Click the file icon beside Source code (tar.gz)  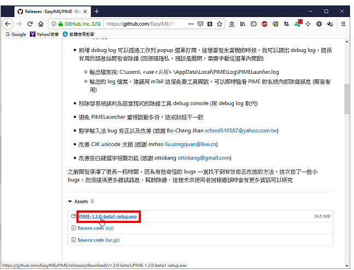[73, 240]
